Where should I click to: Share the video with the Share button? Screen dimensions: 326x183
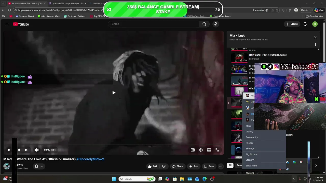(x=177, y=166)
